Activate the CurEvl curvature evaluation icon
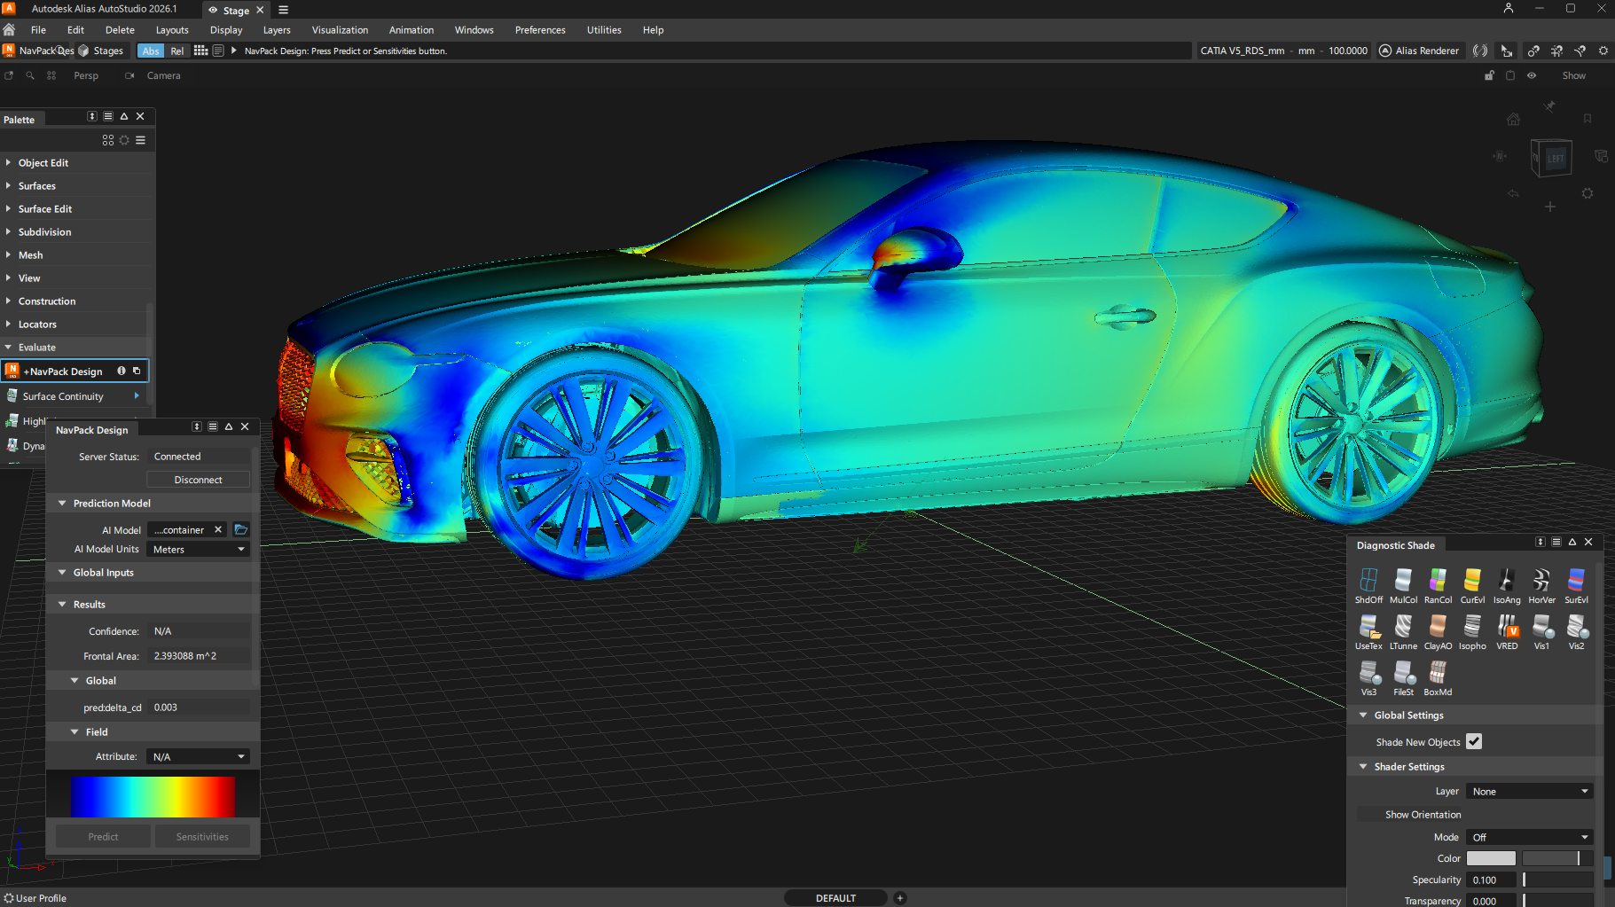Screen dimensions: 1615x907 click(x=1472, y=581)
